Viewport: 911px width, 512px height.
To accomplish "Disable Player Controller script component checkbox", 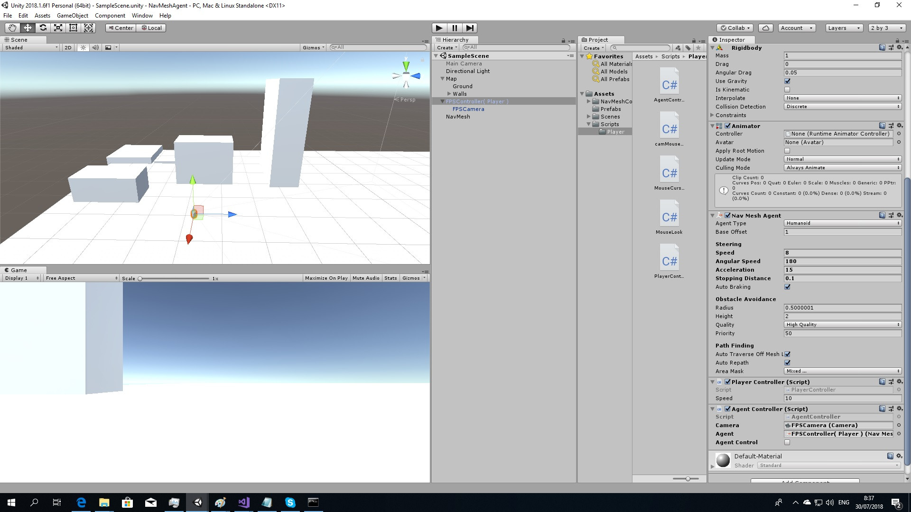I will point(727,382).
